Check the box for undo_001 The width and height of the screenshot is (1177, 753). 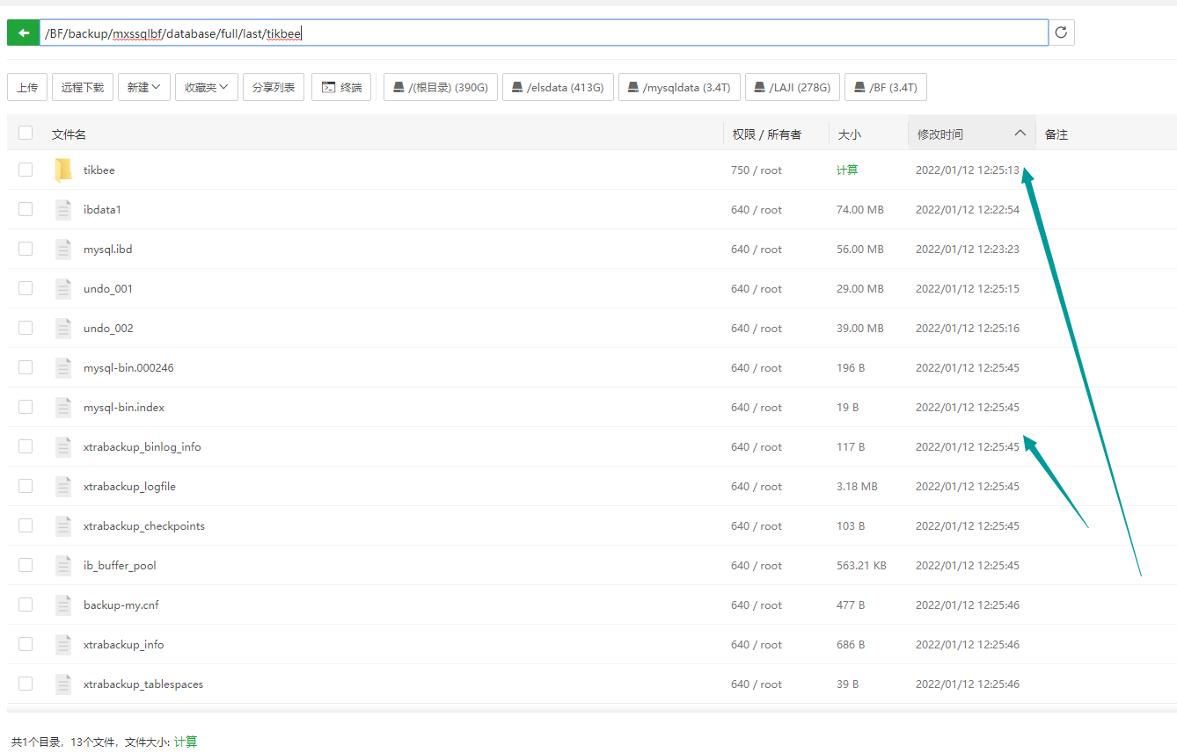pyautogui.click(x=26, y=288)
